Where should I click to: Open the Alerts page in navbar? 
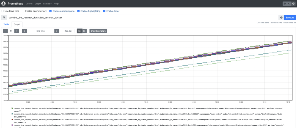(29, 4)
